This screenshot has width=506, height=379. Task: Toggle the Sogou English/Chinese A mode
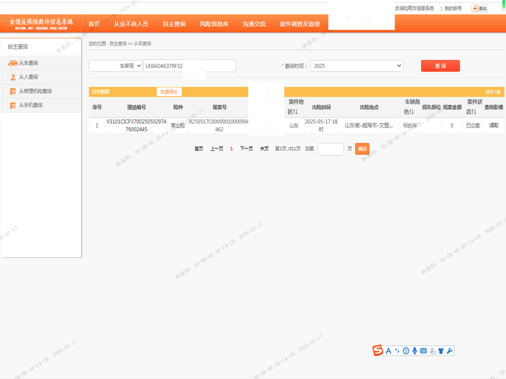pyautogui.click(x=388, y=351)
